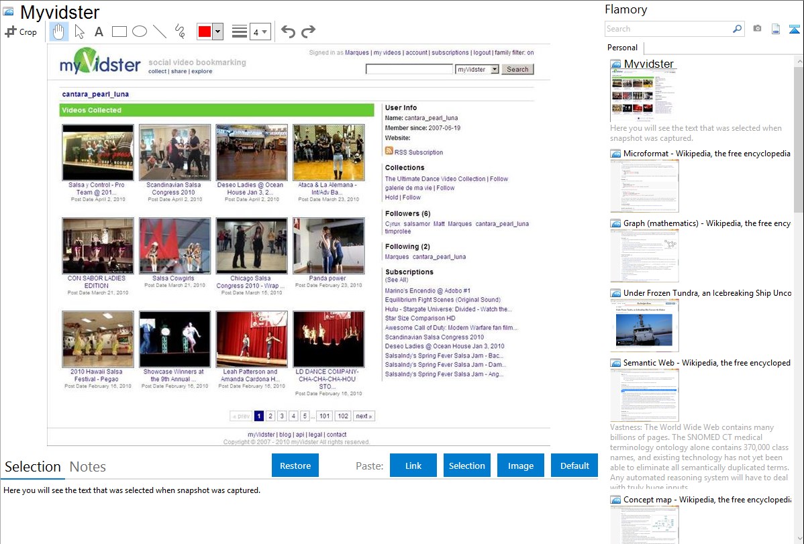The height and width of the screenshot is (544, 804).
Task: Switch to the Notes tab
Action: (88, 467)
